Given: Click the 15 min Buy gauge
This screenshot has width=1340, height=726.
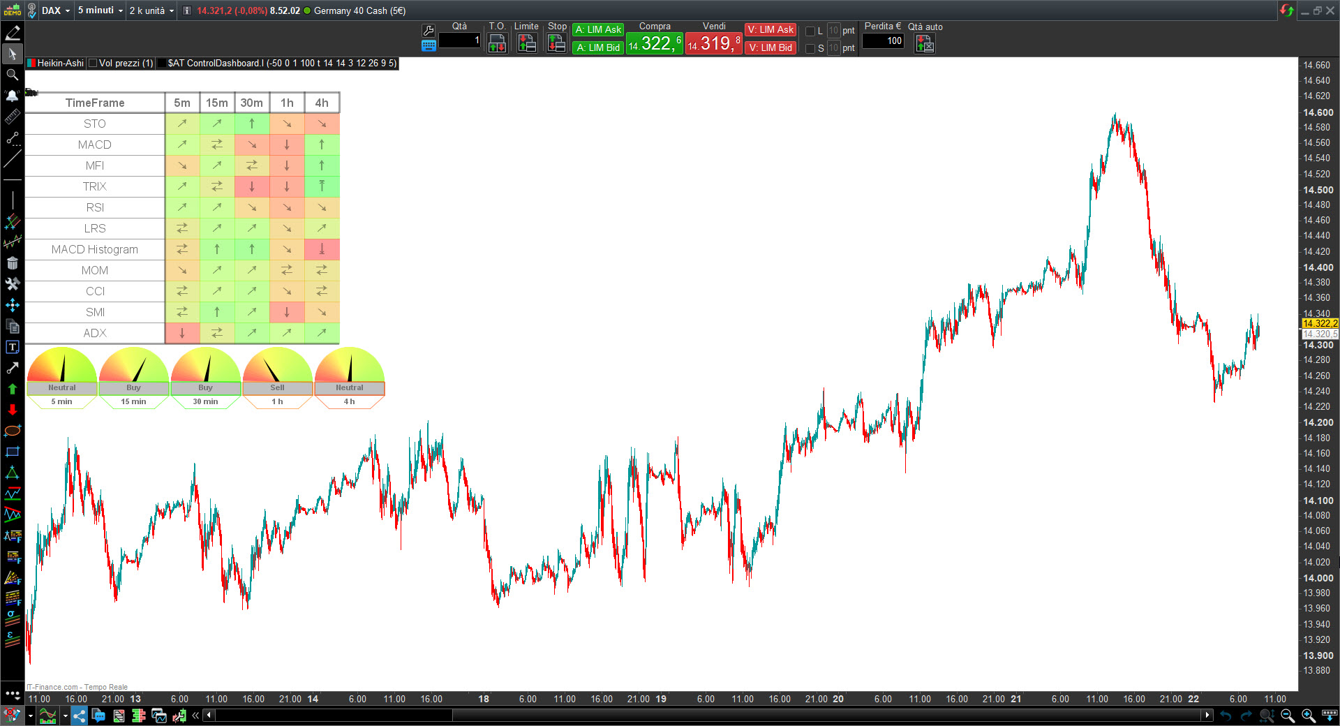Looking at the screenshot, I should click(x=133, y=378).
